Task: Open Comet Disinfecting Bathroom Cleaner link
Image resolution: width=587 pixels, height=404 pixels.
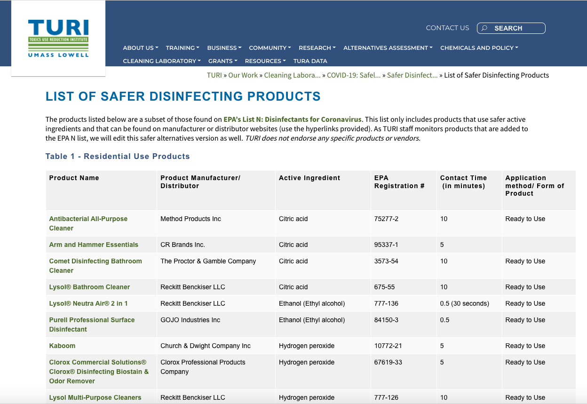Action: coord(95,266)
